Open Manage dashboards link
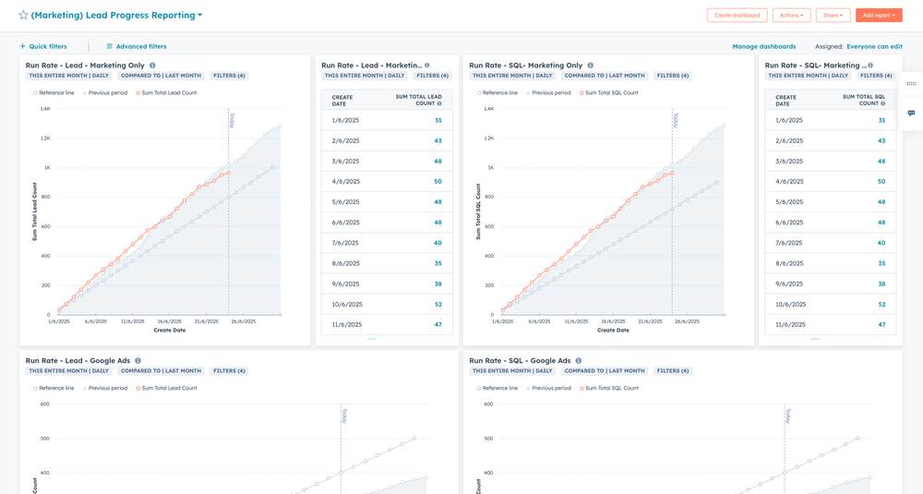This screenshot has width=923, height=494. tap(763, 46)
